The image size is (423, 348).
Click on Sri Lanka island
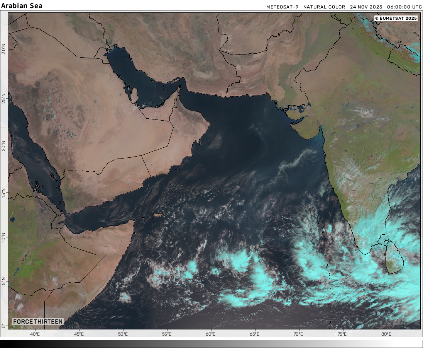point(394,257)
